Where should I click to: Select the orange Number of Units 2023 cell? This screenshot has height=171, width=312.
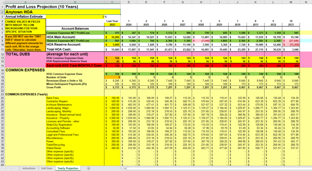click(x=112, y=77)
